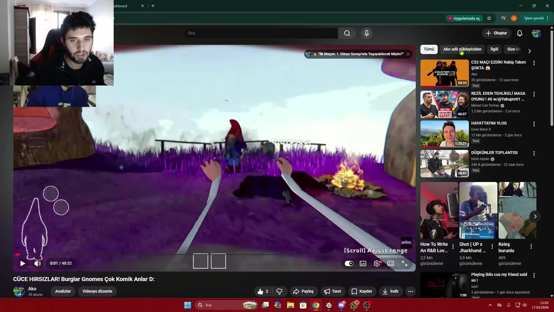The image size is (554, 312).
Task: Open video settings HD gear icon
Action: coord(377,263)
